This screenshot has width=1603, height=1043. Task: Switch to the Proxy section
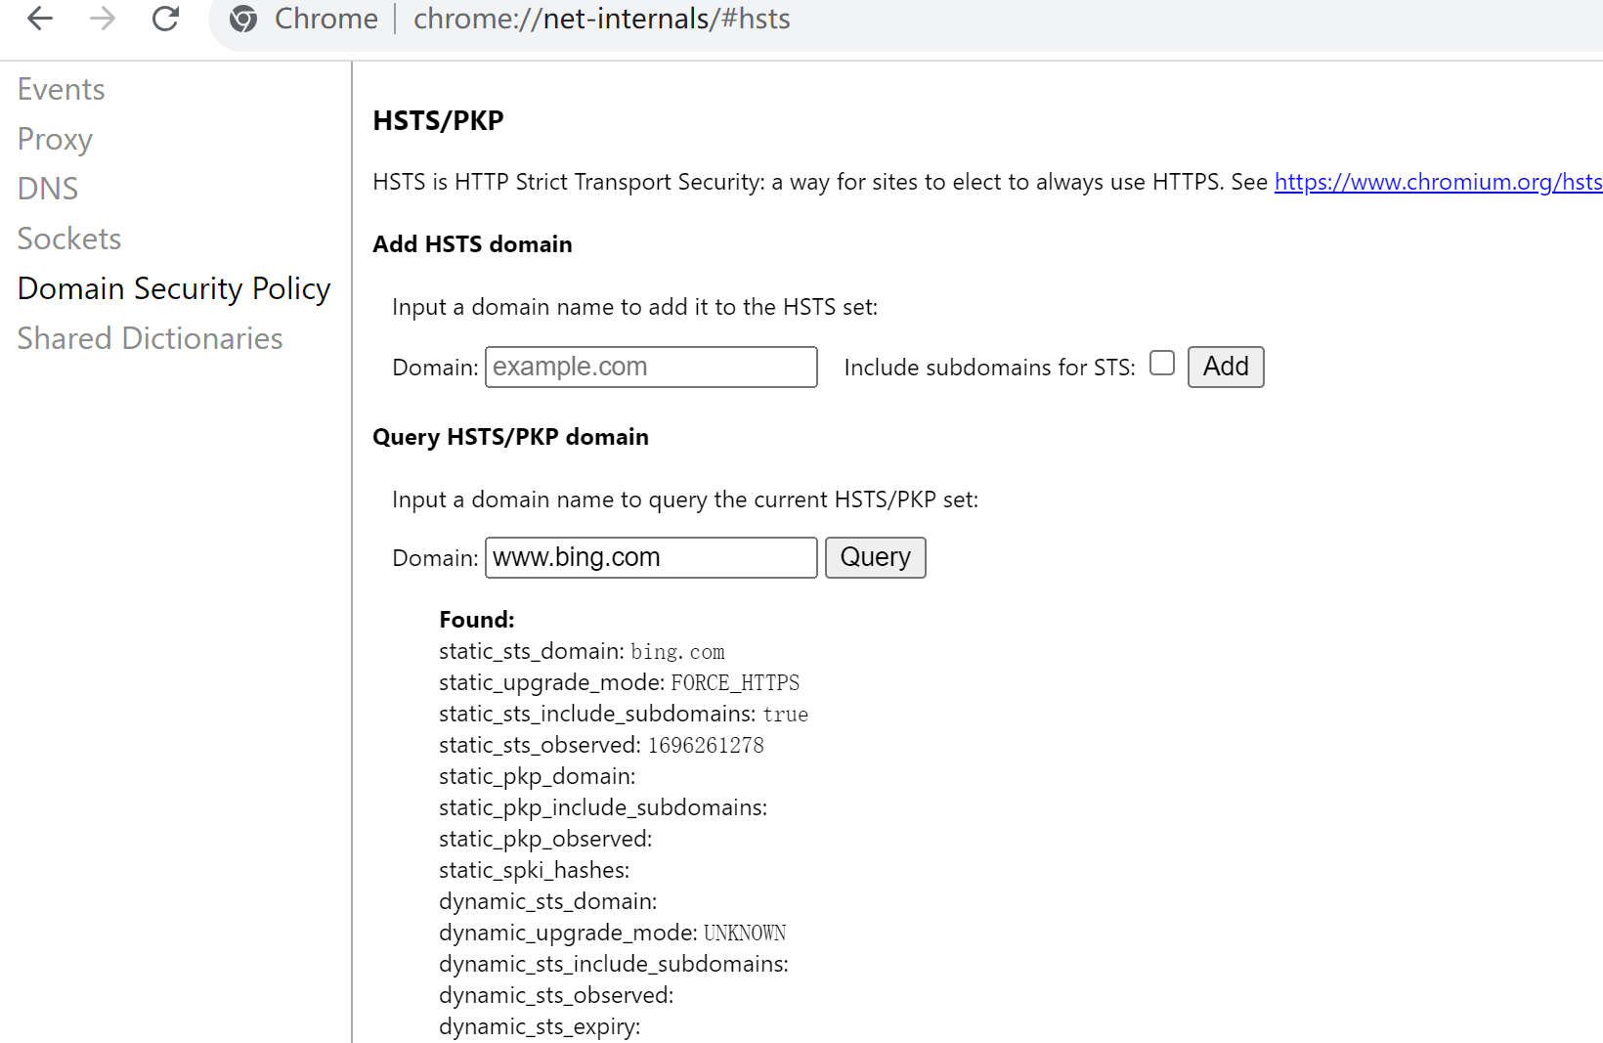[x=55, y=139]
